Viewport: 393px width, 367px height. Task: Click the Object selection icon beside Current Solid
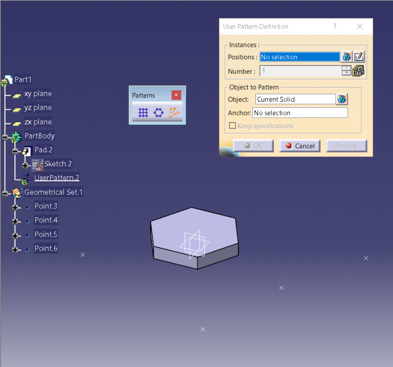point(342,99)
